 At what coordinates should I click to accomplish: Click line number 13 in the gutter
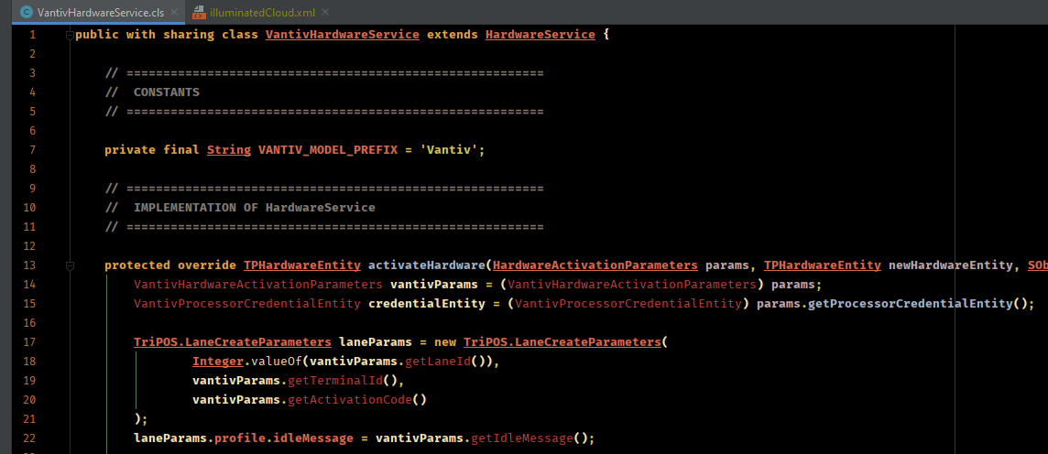(29, 265)
